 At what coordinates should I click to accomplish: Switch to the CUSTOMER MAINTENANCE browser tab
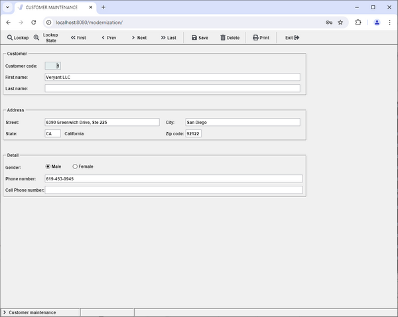pos(53,7)
